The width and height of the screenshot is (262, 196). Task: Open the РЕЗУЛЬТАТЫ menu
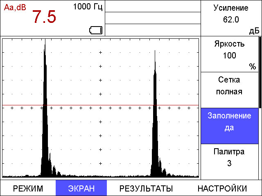point(146,188)
